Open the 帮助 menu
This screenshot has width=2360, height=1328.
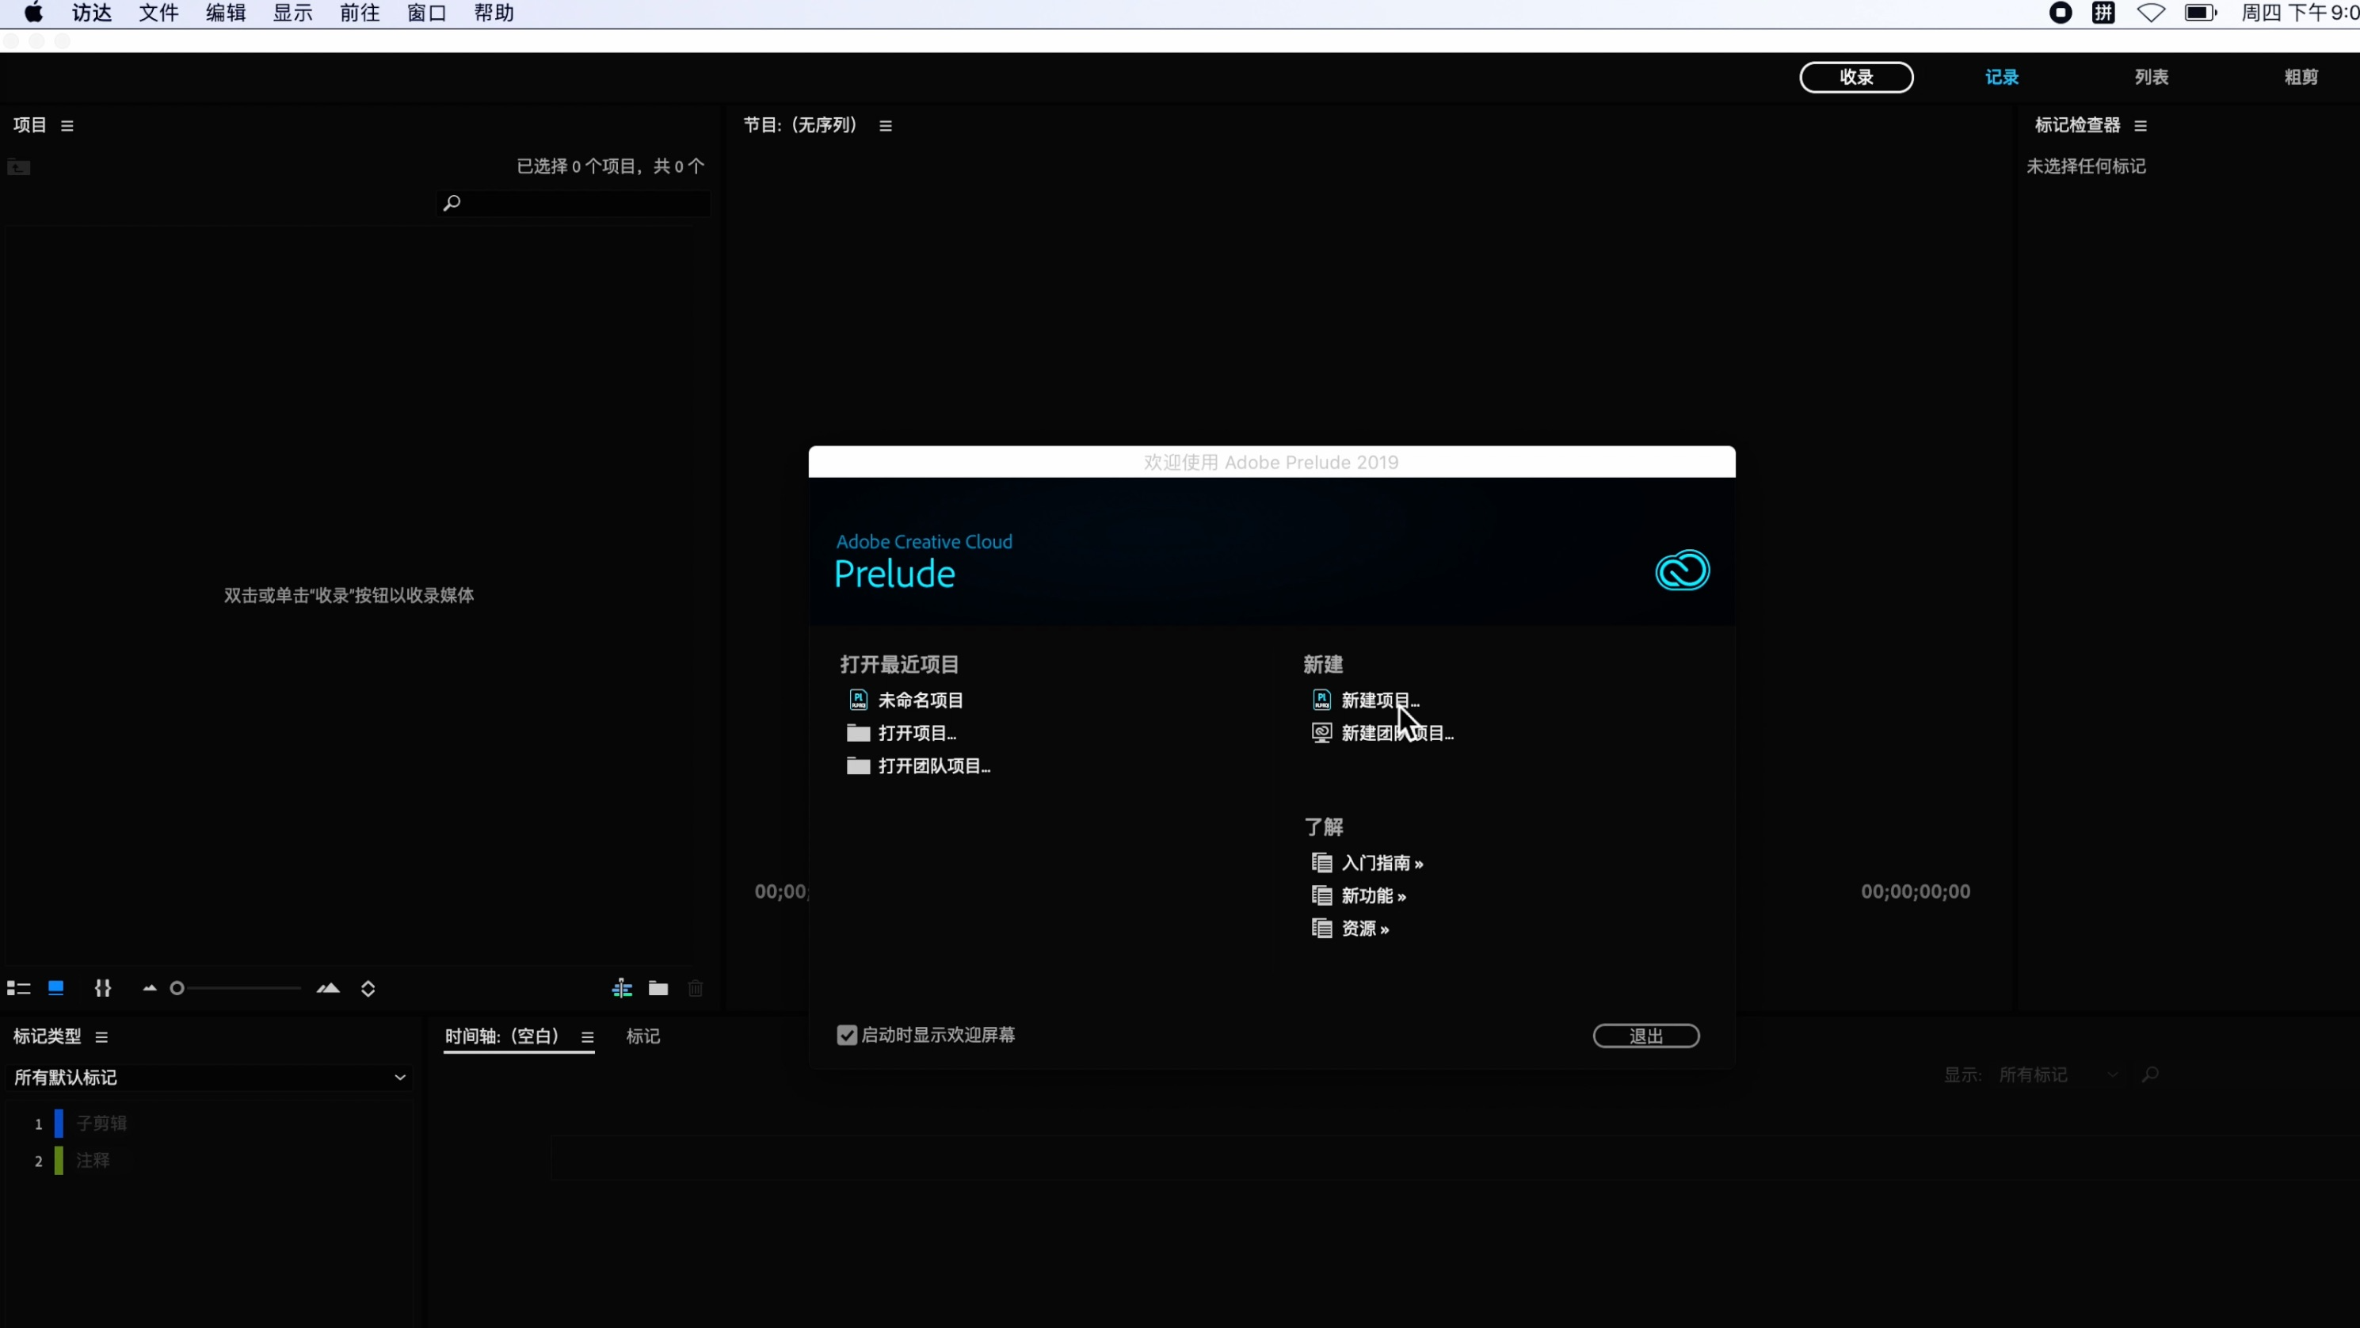[x=494, y=13]
